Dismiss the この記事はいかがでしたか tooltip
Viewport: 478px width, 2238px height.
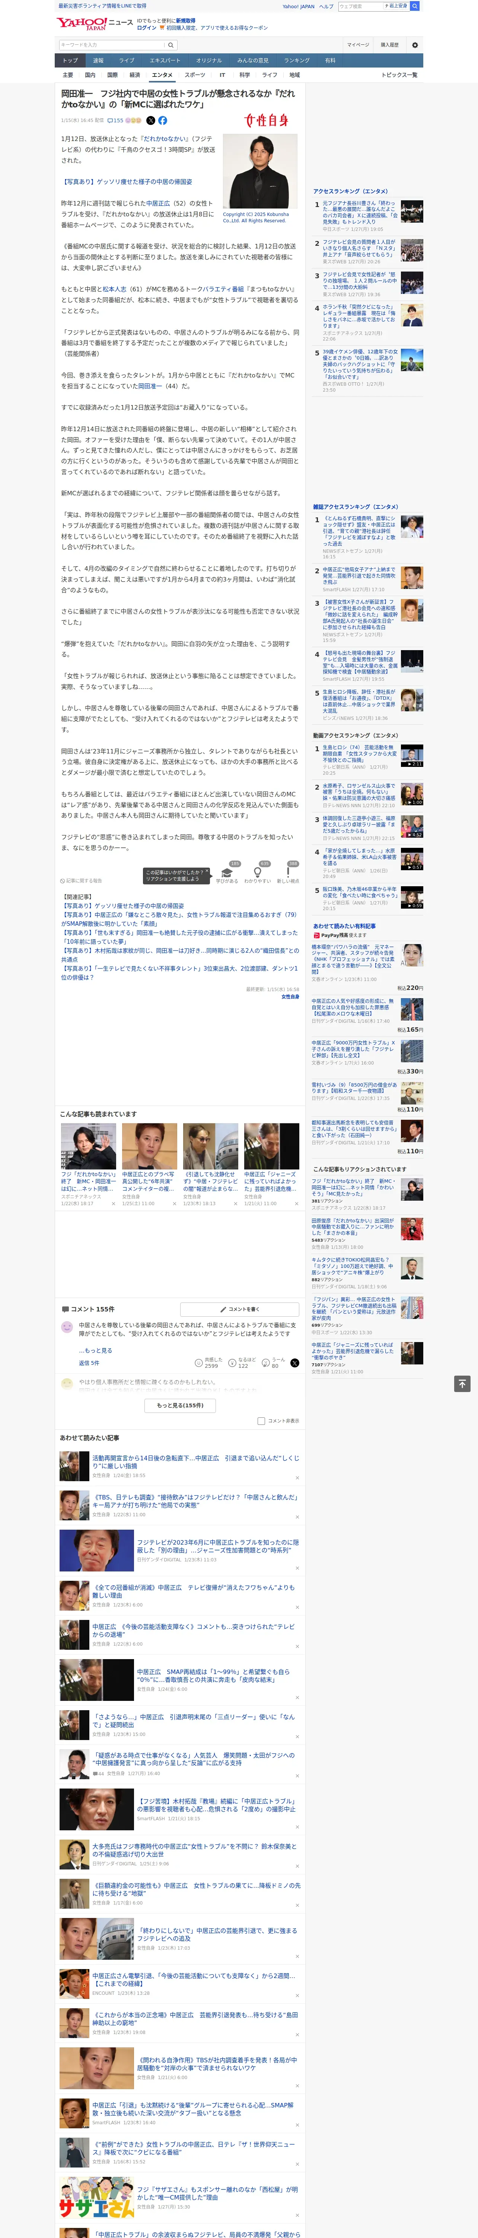pos(207,871)
